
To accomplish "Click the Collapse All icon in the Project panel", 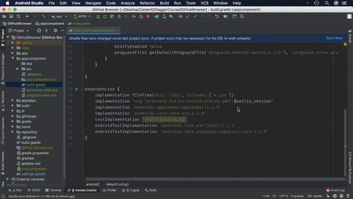I will [x=46, y=30].
